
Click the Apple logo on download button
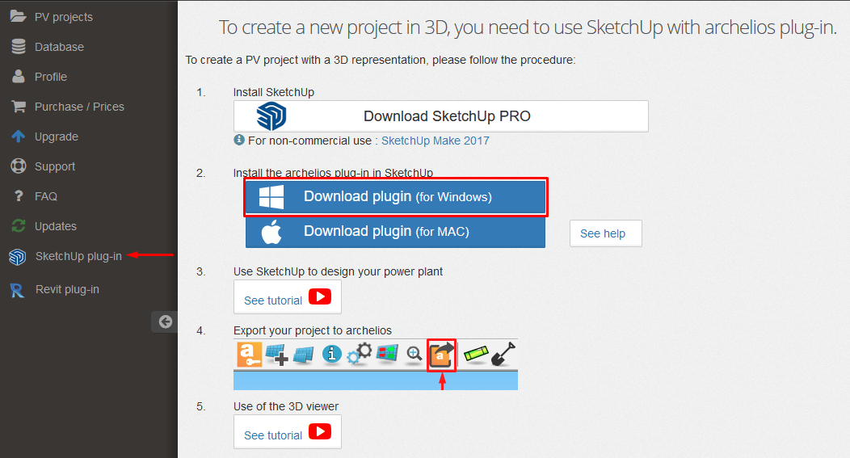pyautogui.click(x=271, y=232)
